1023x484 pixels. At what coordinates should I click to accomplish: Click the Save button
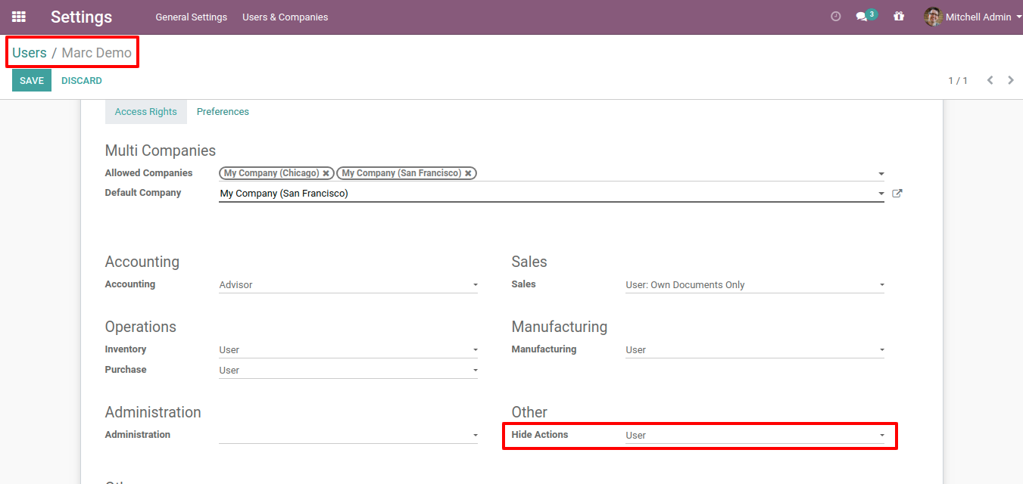[32, 81]
